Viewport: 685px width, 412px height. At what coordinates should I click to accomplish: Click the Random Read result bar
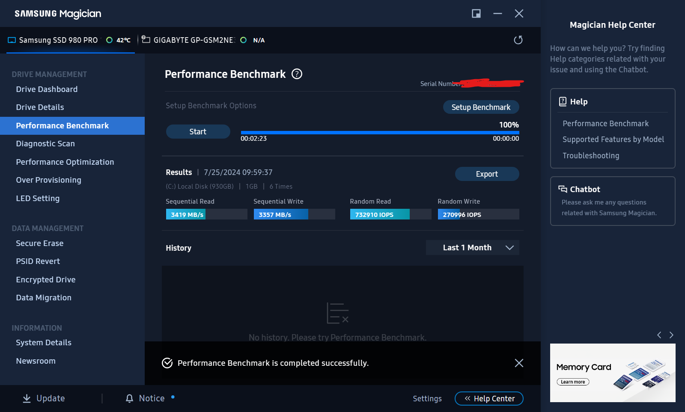click(x=390, y=214)
